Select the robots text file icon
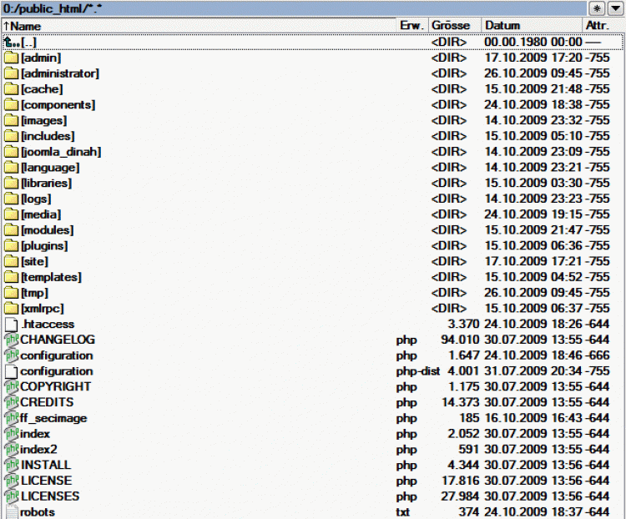Viewport: 626px width, 519px height. (11, 511)
